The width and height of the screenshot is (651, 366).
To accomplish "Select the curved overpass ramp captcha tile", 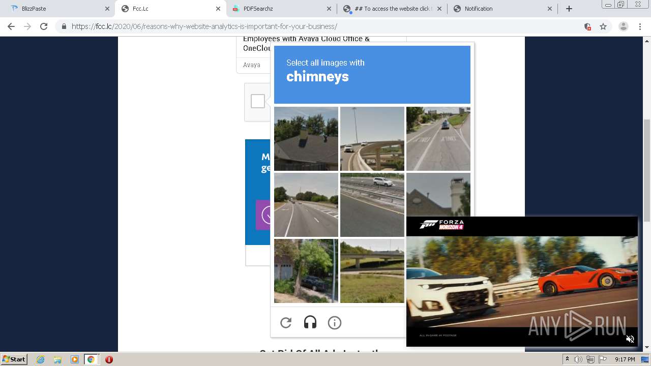I will [372, 139].
